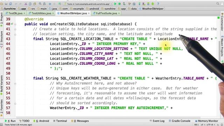Click the Navigate Back arrow icon
Viewport: 224px width, 126px height.
(50, 4)
